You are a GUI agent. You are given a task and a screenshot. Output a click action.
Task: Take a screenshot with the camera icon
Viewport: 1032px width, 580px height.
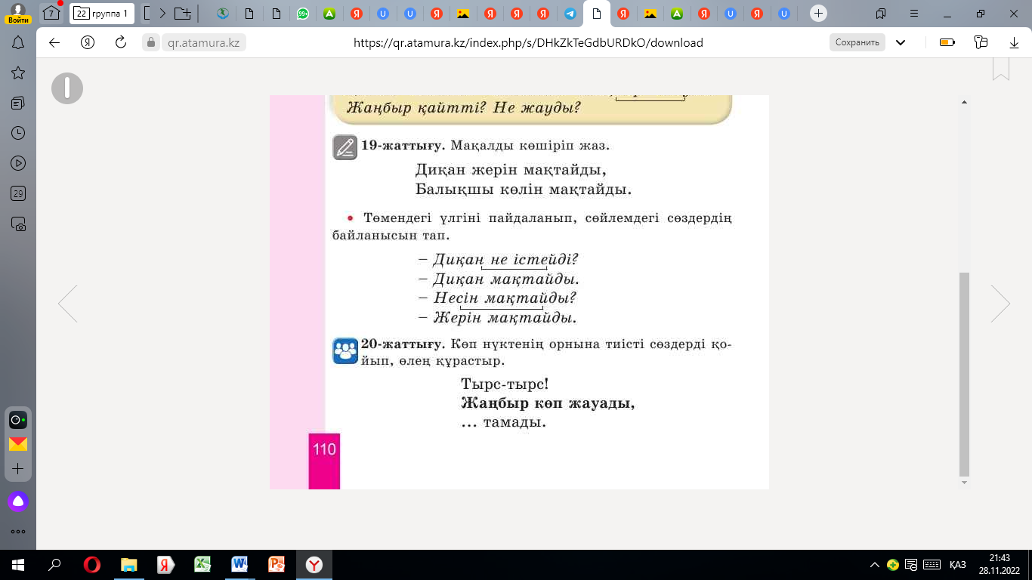18,224
